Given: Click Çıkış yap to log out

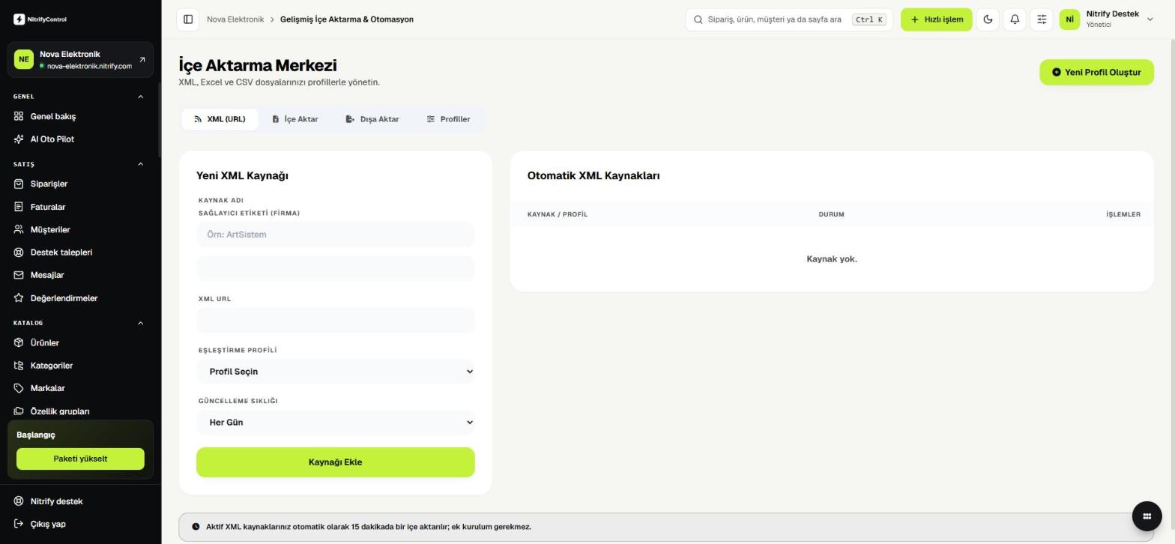Looking at the screenshot, I should click(x=80, y=524).
